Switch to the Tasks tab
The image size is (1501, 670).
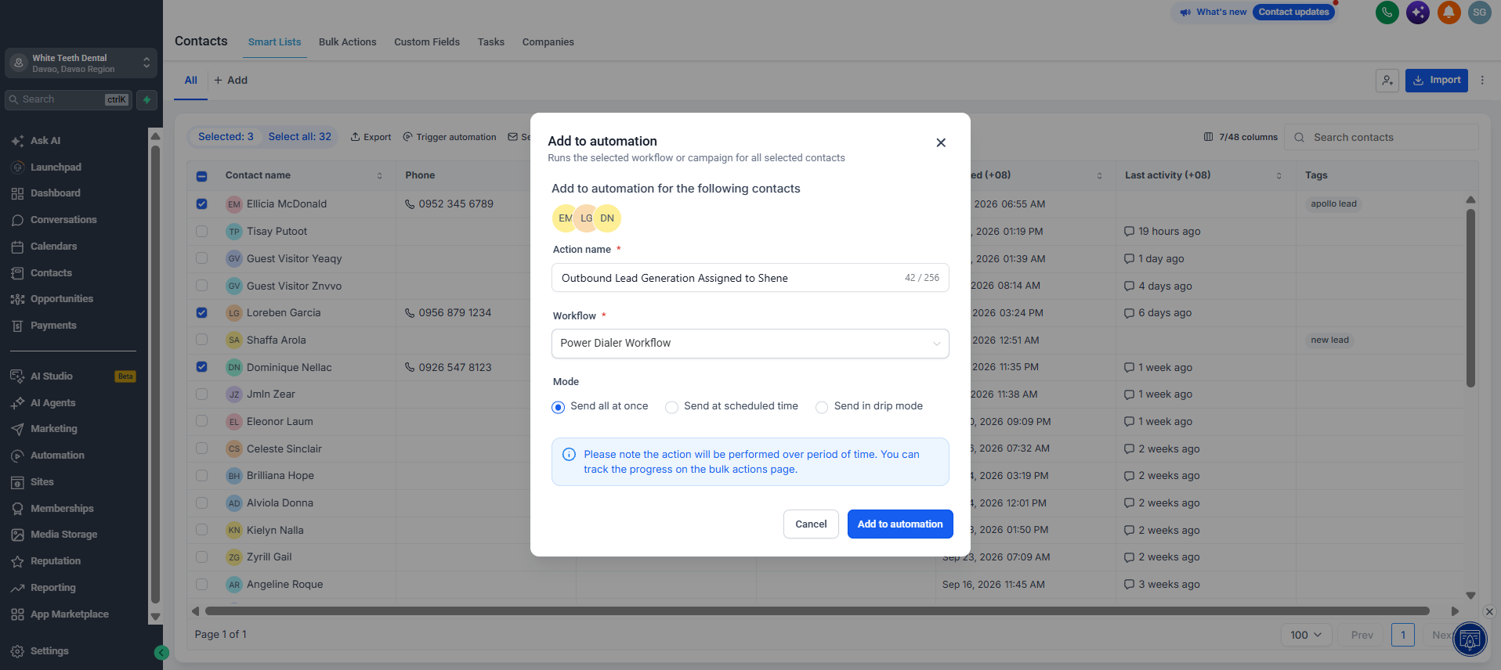click(491, 42)
